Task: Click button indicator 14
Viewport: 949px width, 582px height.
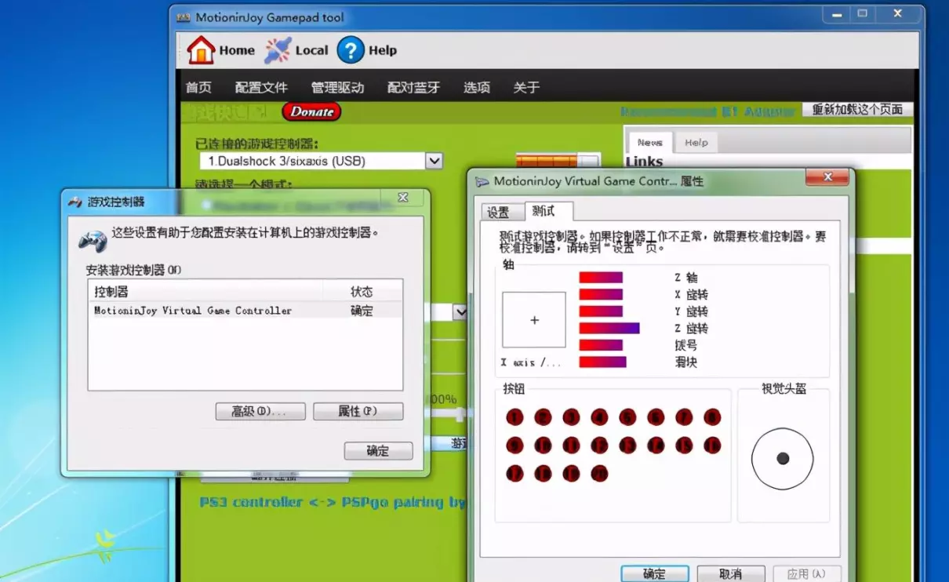Action: [x=656, y=446]
